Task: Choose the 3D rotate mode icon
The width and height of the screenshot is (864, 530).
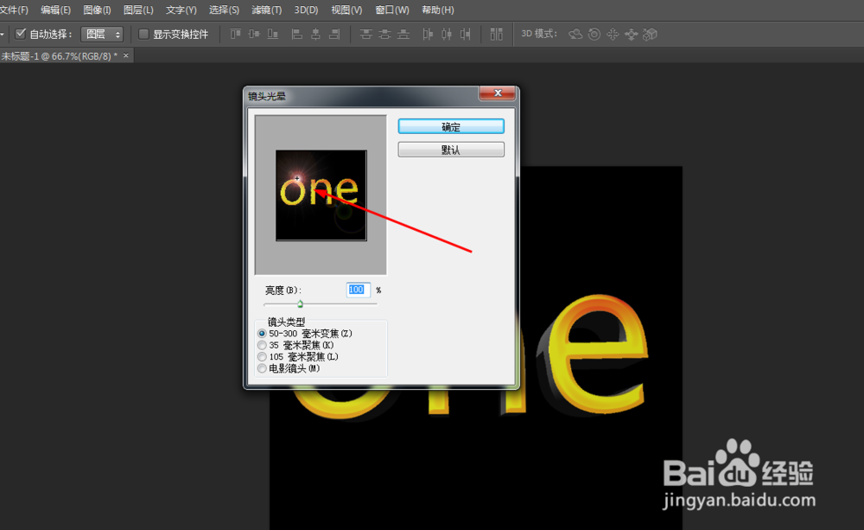Action: pos(575,34)
